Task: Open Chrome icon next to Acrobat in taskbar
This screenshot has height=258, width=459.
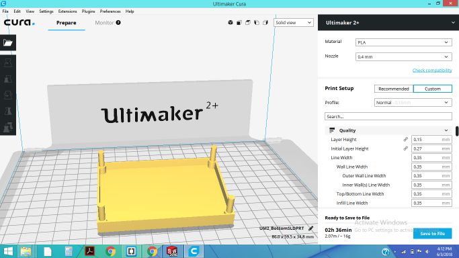Action: [x=111, y=251]
